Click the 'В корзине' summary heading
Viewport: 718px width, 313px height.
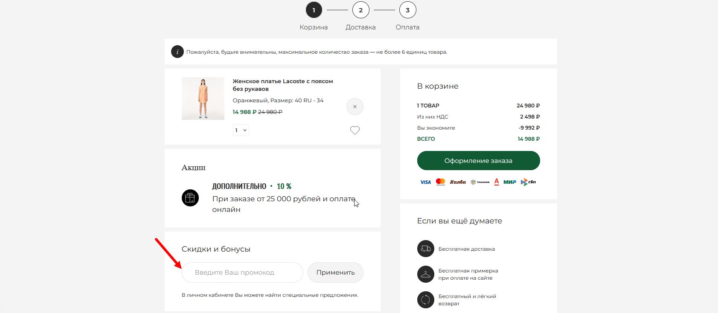[438, 86]
